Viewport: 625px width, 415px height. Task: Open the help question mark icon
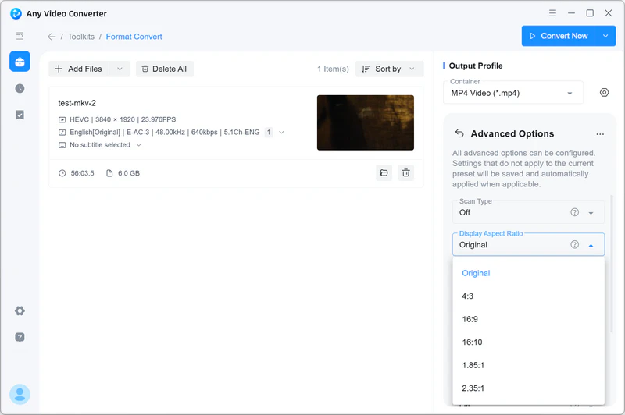click(20, 338)
